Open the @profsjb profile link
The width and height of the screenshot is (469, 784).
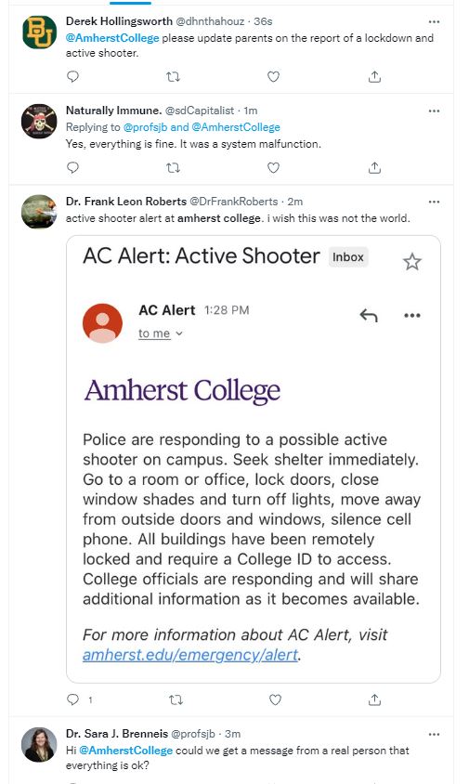(146, 127)
